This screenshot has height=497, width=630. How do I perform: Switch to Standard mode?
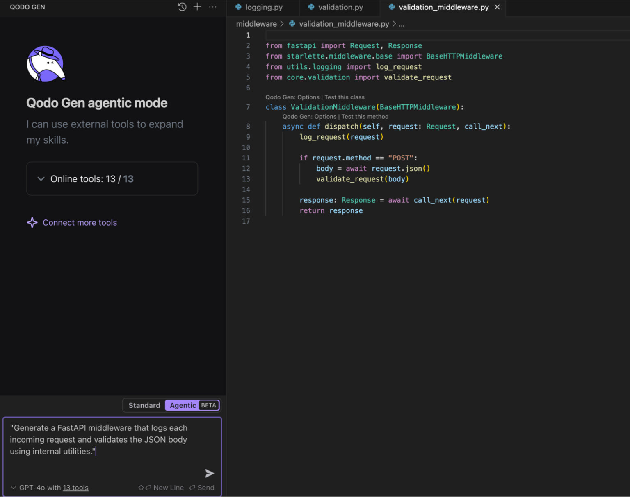pyautogui.click(x=144, y=405)
